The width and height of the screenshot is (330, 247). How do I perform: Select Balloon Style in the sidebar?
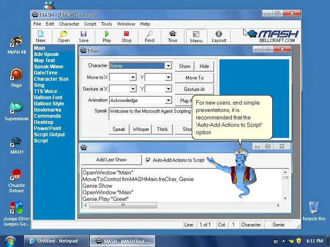click(49, 104)
